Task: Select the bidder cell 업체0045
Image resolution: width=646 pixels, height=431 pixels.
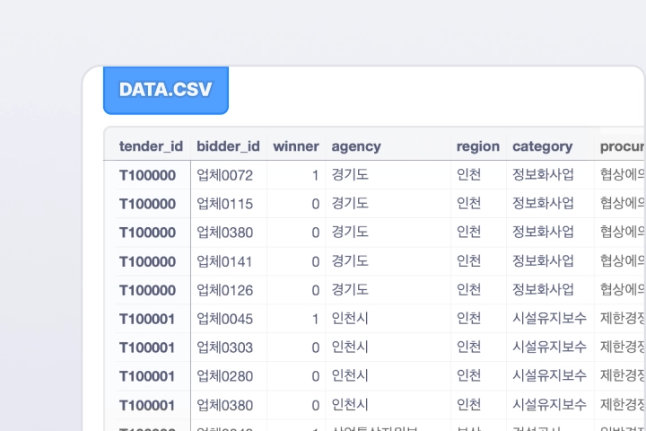Action: point(225,319)
